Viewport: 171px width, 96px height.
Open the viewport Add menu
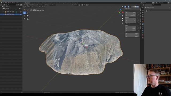[x=40, y=7]
